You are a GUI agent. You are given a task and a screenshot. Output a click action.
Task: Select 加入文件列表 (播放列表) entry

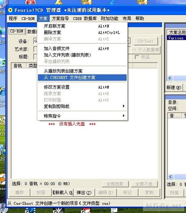pos(82,55)
